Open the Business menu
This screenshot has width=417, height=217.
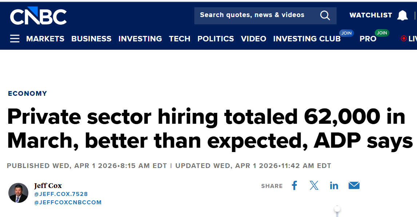point(91,38)
